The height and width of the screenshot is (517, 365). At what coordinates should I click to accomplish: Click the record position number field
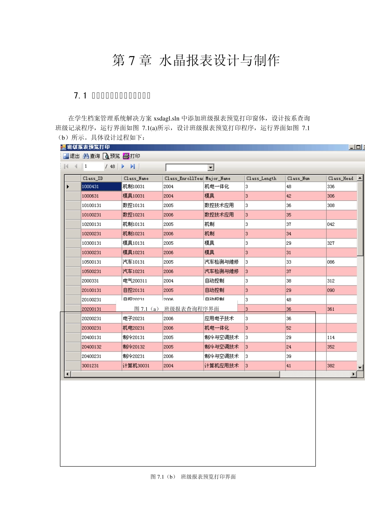point(93,167)
